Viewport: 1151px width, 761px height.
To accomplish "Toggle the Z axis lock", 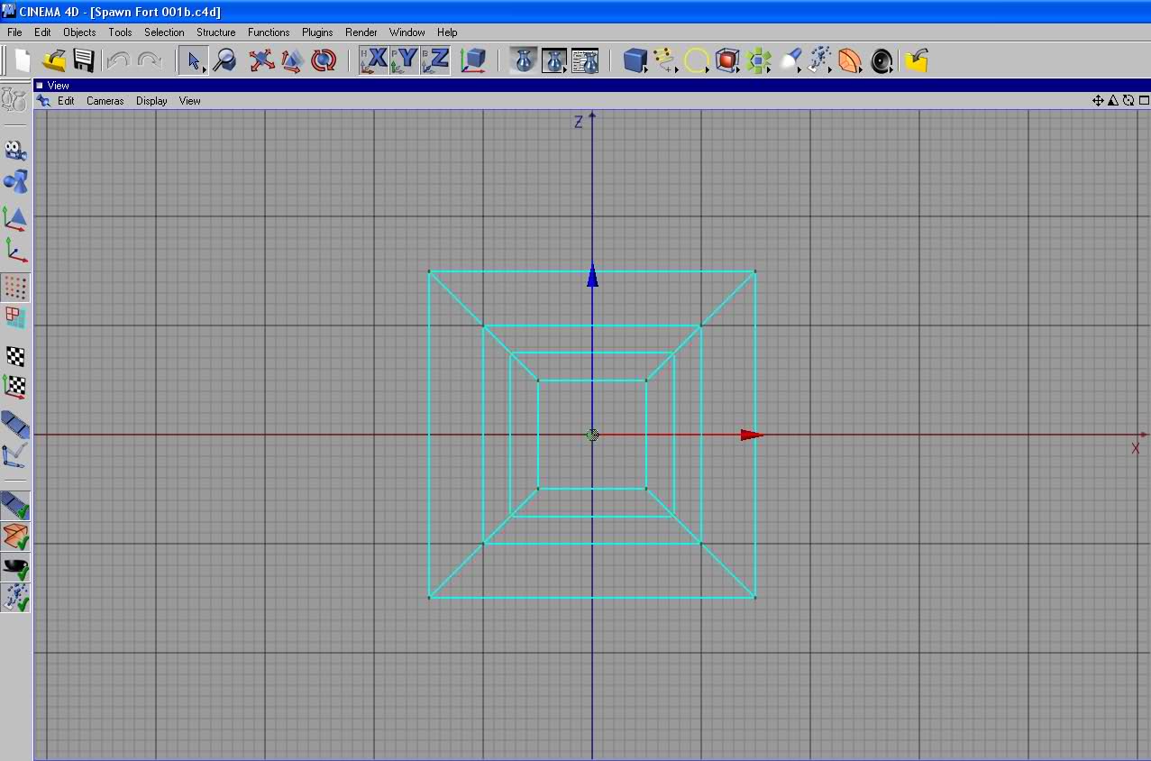I will tap(436, 60).
